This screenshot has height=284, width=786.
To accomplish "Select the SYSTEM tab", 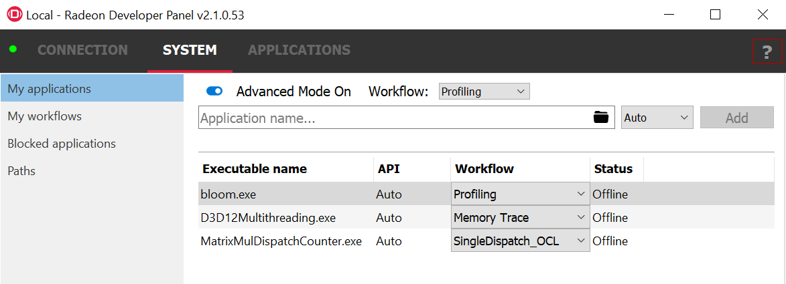I will click(190, 50).
